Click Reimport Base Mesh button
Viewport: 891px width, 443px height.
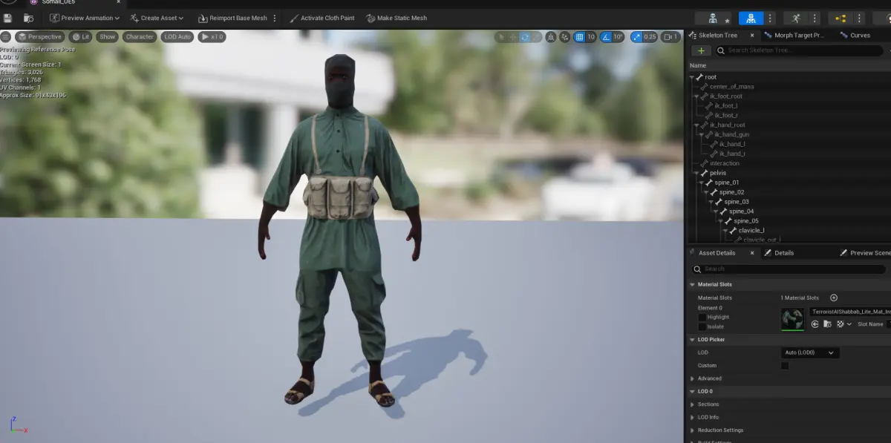click(232, 18)
